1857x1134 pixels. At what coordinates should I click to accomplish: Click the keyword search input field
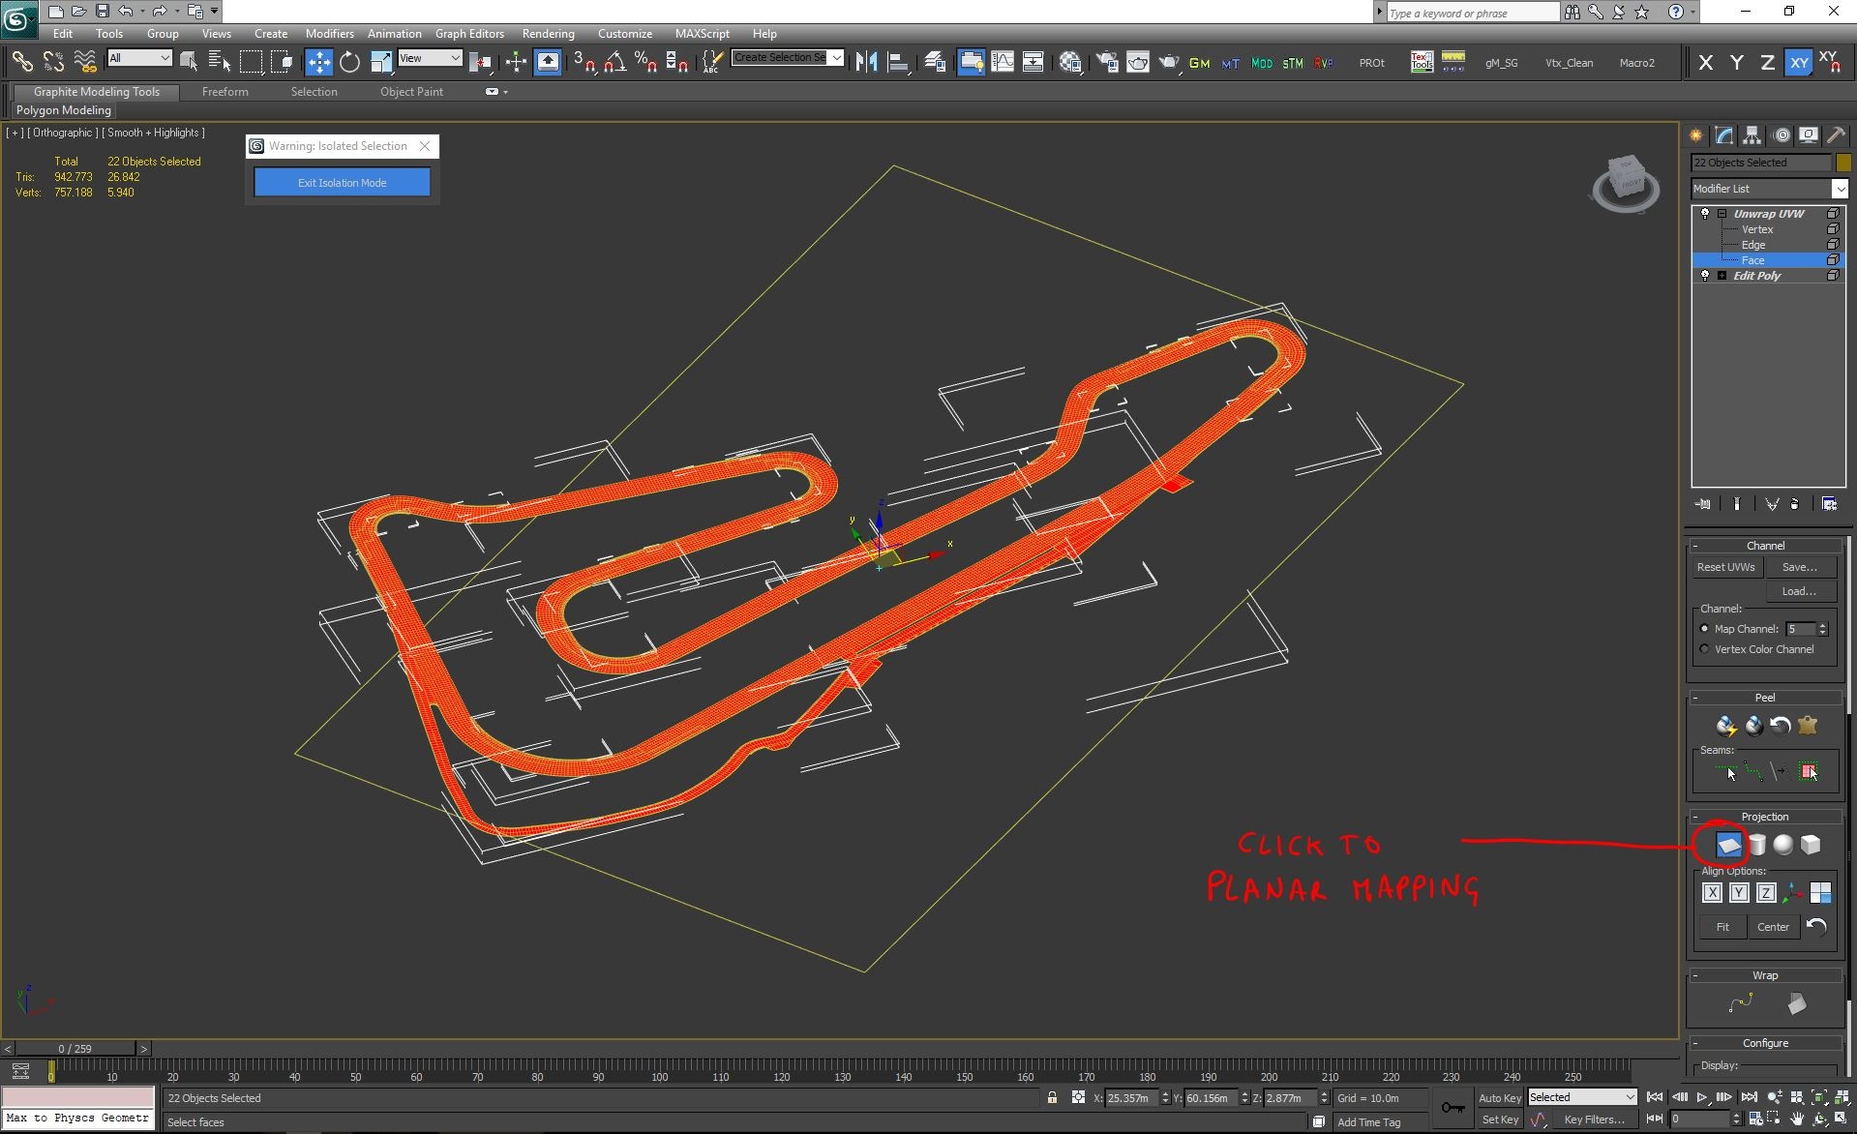click(1473, 13)
